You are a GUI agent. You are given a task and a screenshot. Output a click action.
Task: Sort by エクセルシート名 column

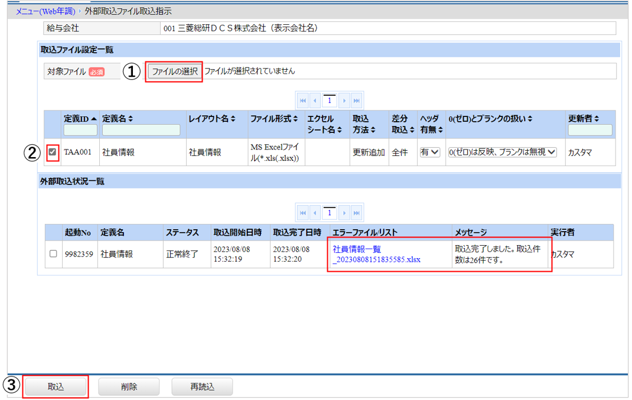[340, 130]
